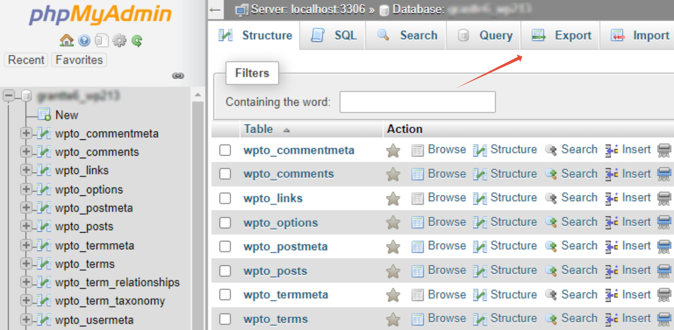Click Server: localhost:3306 breadcrumb

pos(308,9)
